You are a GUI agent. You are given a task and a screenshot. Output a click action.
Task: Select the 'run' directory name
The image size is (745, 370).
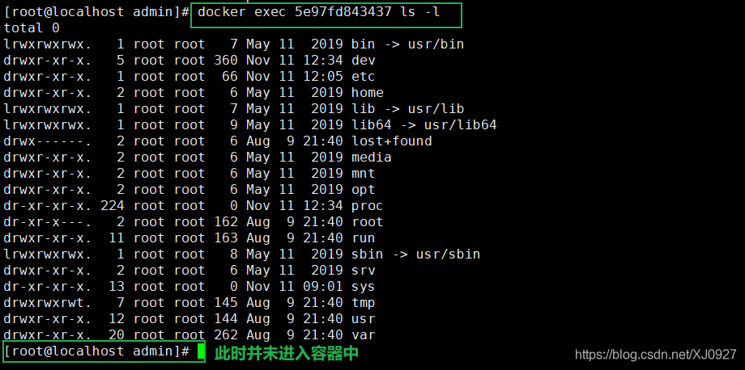364,238
